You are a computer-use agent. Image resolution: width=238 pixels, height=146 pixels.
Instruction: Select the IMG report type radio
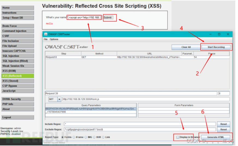point(86,137)
